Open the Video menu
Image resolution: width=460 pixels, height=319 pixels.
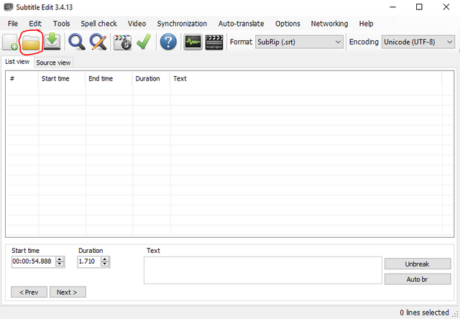tap(137, 24)
